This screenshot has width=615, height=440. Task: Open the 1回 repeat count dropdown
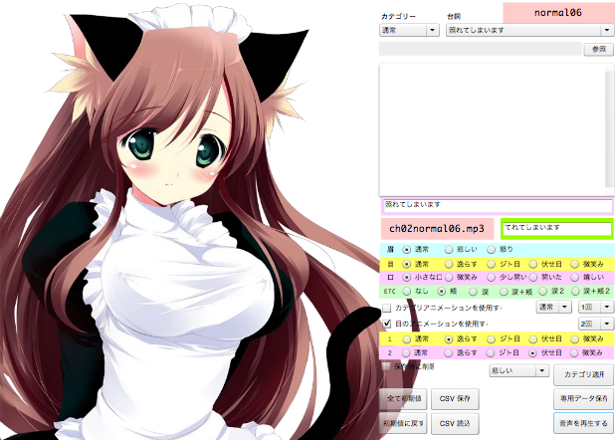596,307
